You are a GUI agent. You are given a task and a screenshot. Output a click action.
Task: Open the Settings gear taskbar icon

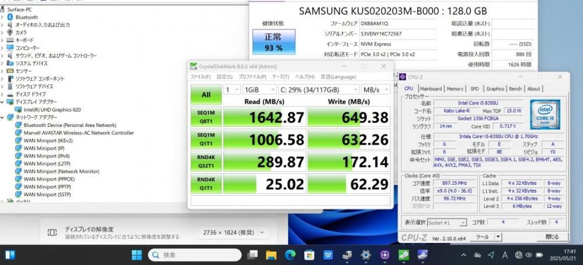coord(366,255)
